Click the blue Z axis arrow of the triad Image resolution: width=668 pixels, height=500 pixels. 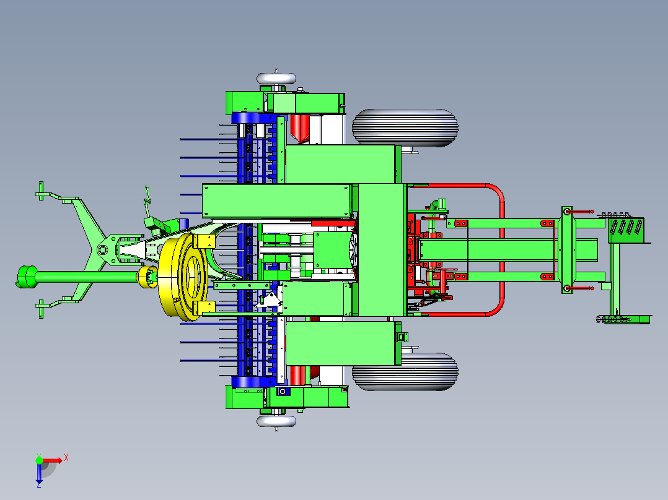coord(39,473)
